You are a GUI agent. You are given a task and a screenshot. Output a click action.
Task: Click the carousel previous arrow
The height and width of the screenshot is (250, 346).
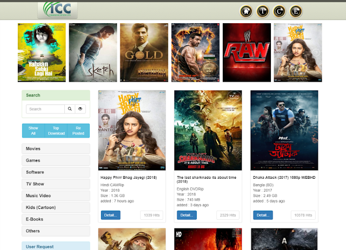click(24, 52)
